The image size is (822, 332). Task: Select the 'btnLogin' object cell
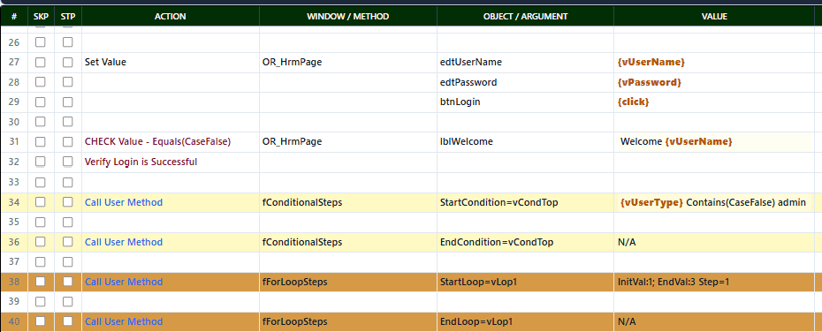coord(525,102)
